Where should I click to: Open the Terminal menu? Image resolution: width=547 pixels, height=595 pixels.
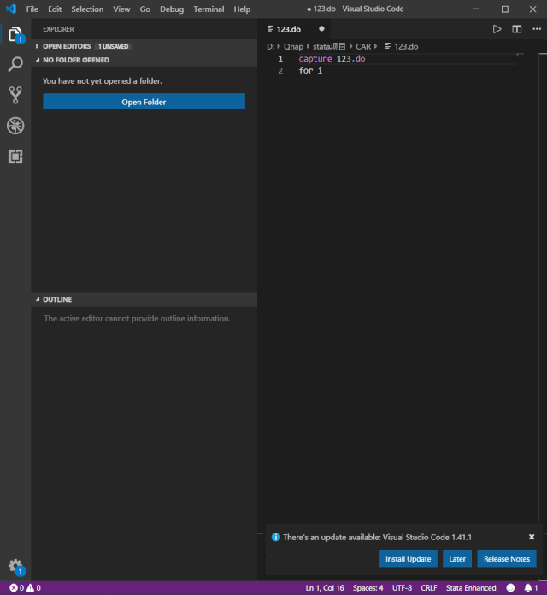(209, 9)
